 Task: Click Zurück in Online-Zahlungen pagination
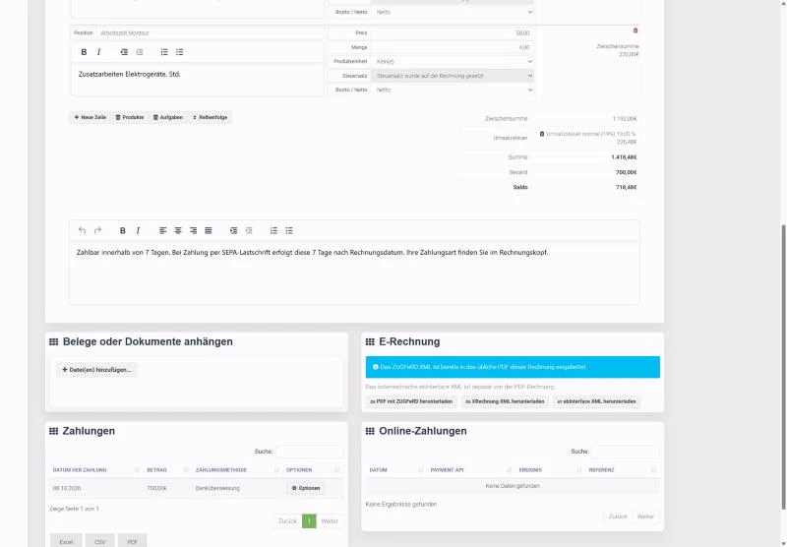(x=618, y=517)
